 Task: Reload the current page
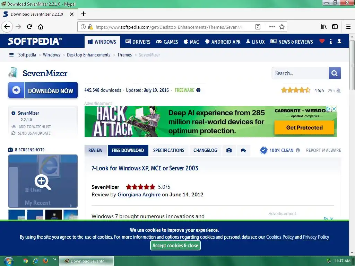(29, 27)
